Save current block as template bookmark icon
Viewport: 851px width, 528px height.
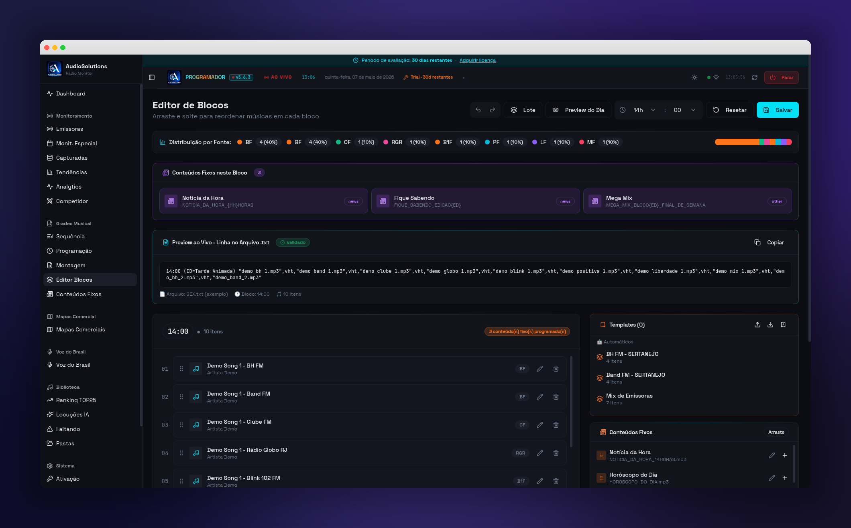click(783, 325)
